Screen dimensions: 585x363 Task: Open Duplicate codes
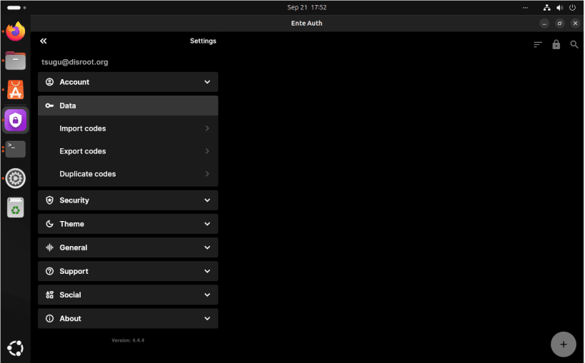(128, 174)
